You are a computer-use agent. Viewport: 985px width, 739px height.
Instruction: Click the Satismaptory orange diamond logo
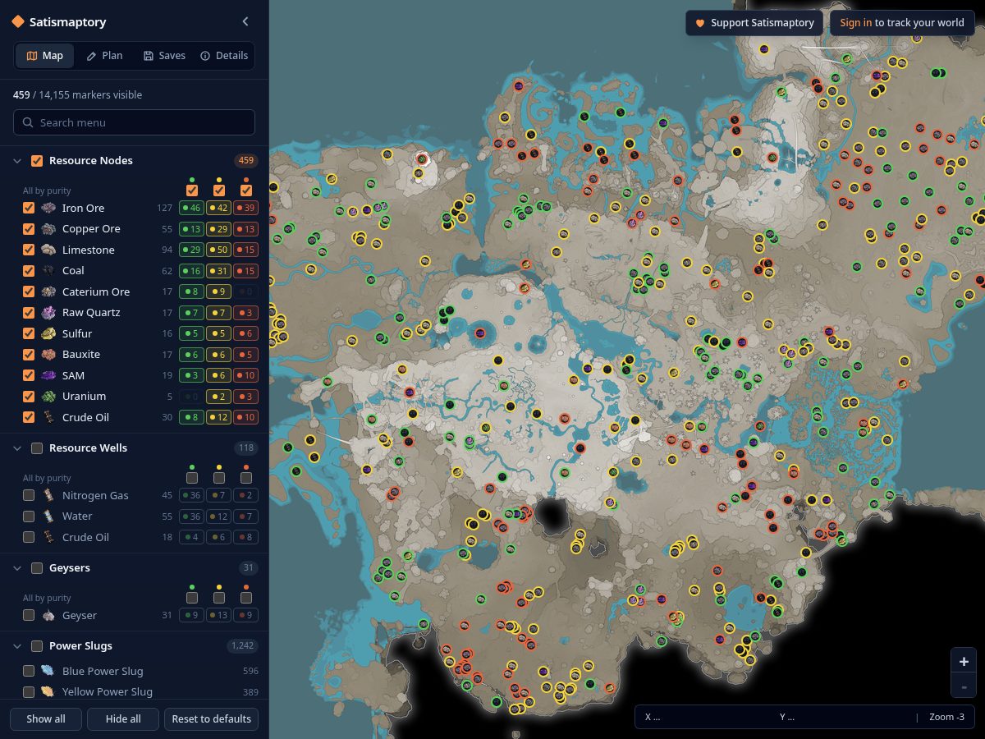coord(18,22)
